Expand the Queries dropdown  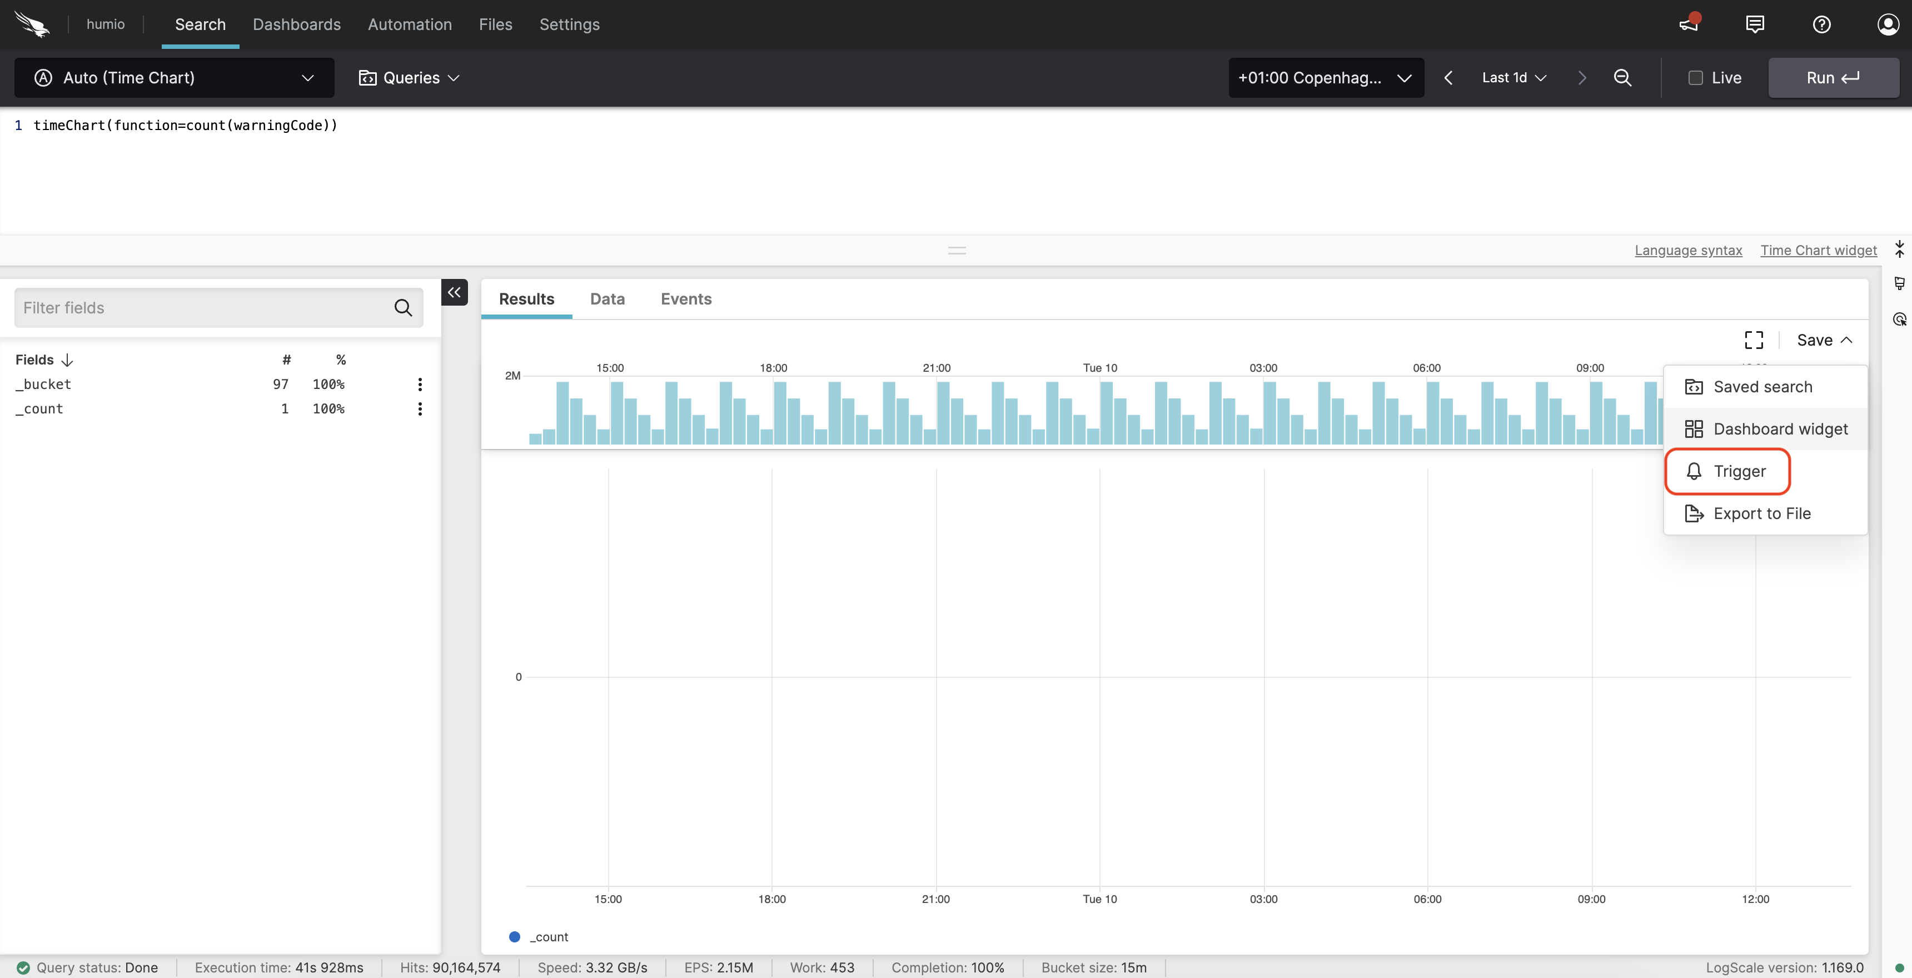click(409, 78)
